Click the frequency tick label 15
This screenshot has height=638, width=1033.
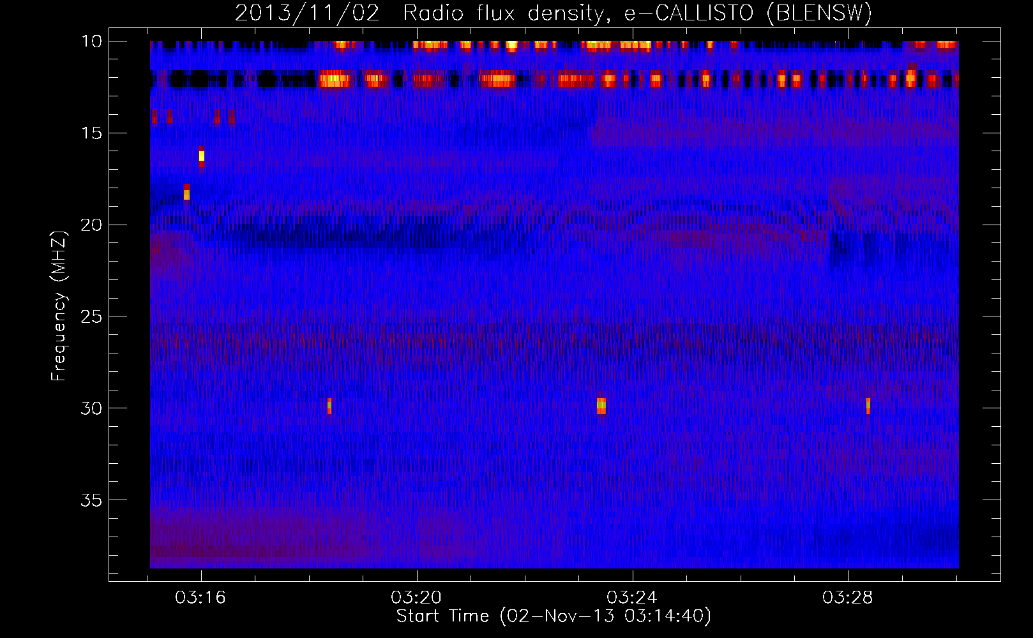92,133
